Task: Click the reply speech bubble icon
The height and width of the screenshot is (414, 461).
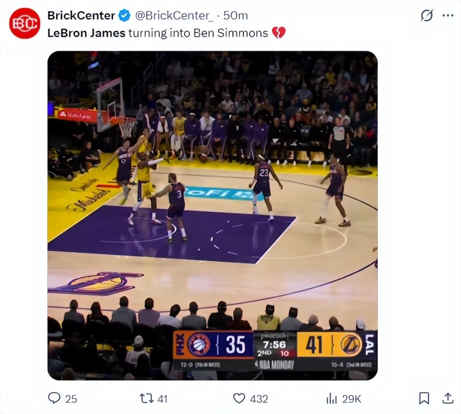Action: point(54,398)
